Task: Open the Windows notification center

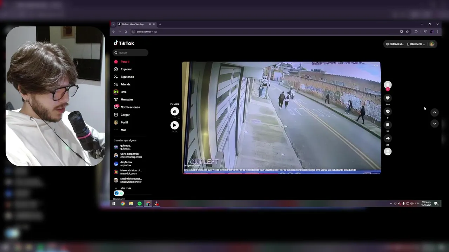Action: tap(436, 204)
